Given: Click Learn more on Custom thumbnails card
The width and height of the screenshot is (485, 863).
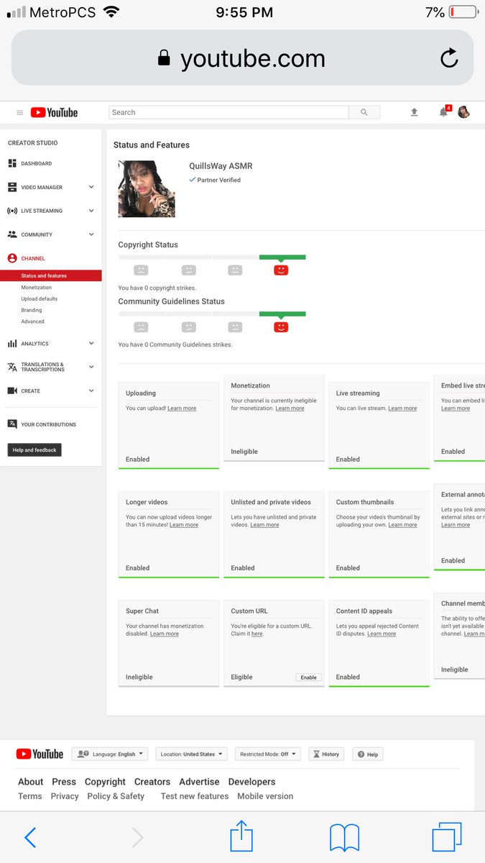Looking at the screenshot, I should [402, 525].
